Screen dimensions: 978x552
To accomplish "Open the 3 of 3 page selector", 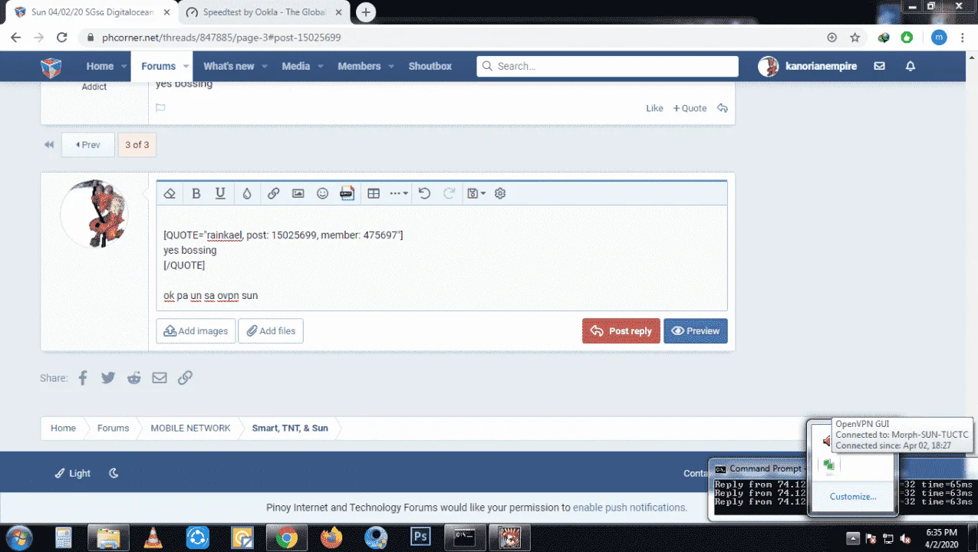I will (137, 145).
